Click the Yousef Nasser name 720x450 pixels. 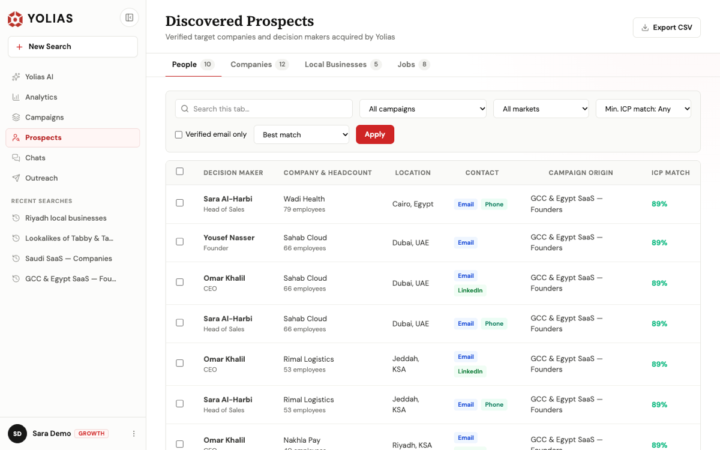tap(229, 238)
